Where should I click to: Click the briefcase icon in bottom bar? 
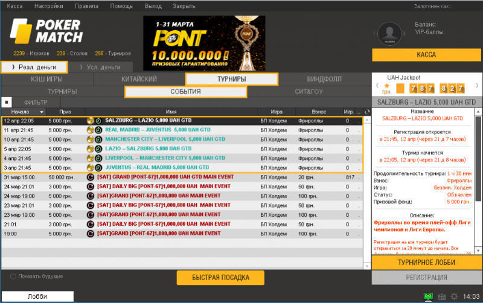[x=441, y=296]
